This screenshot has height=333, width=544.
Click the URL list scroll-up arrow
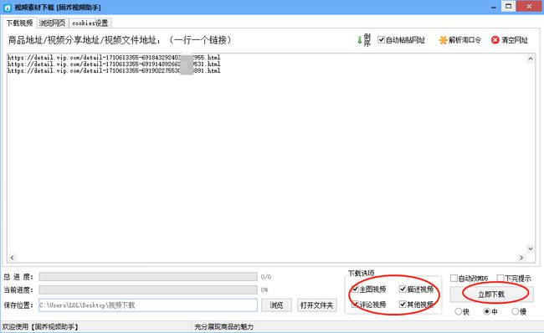(530, 59)
